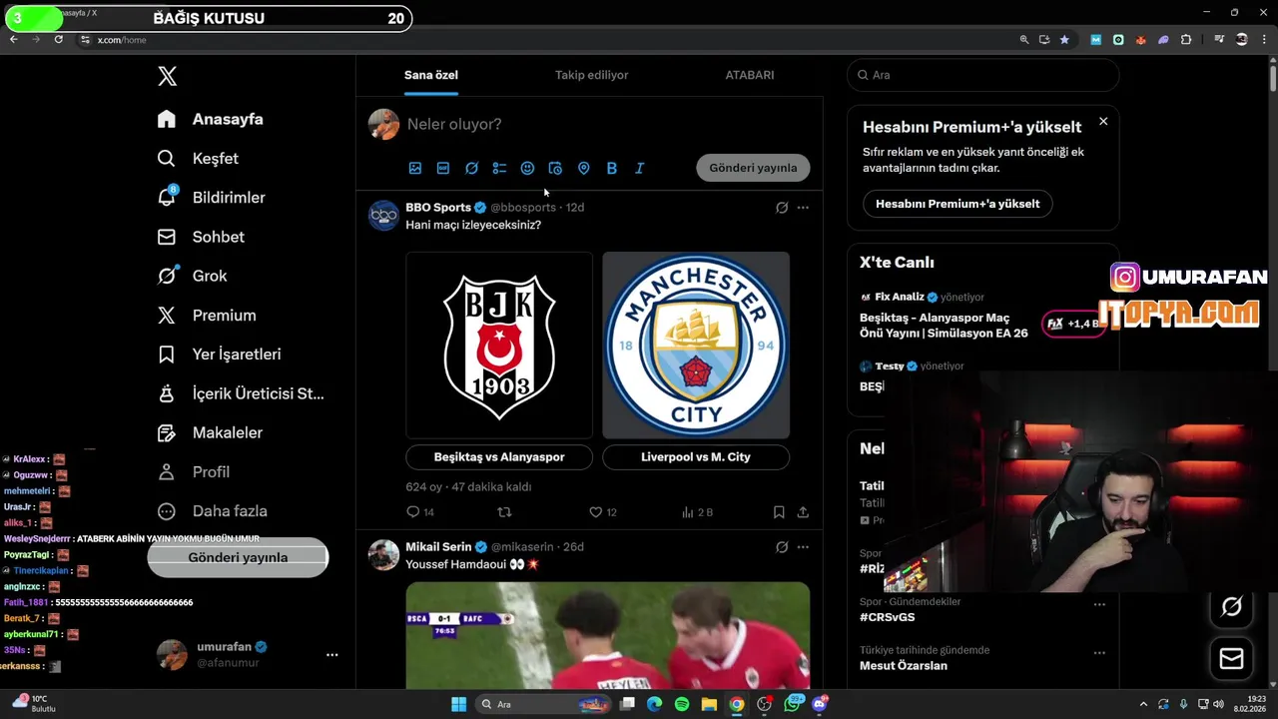1278x719 pixels.
Task: Bookmark the BBO Sports post
Action: (779, 512)
